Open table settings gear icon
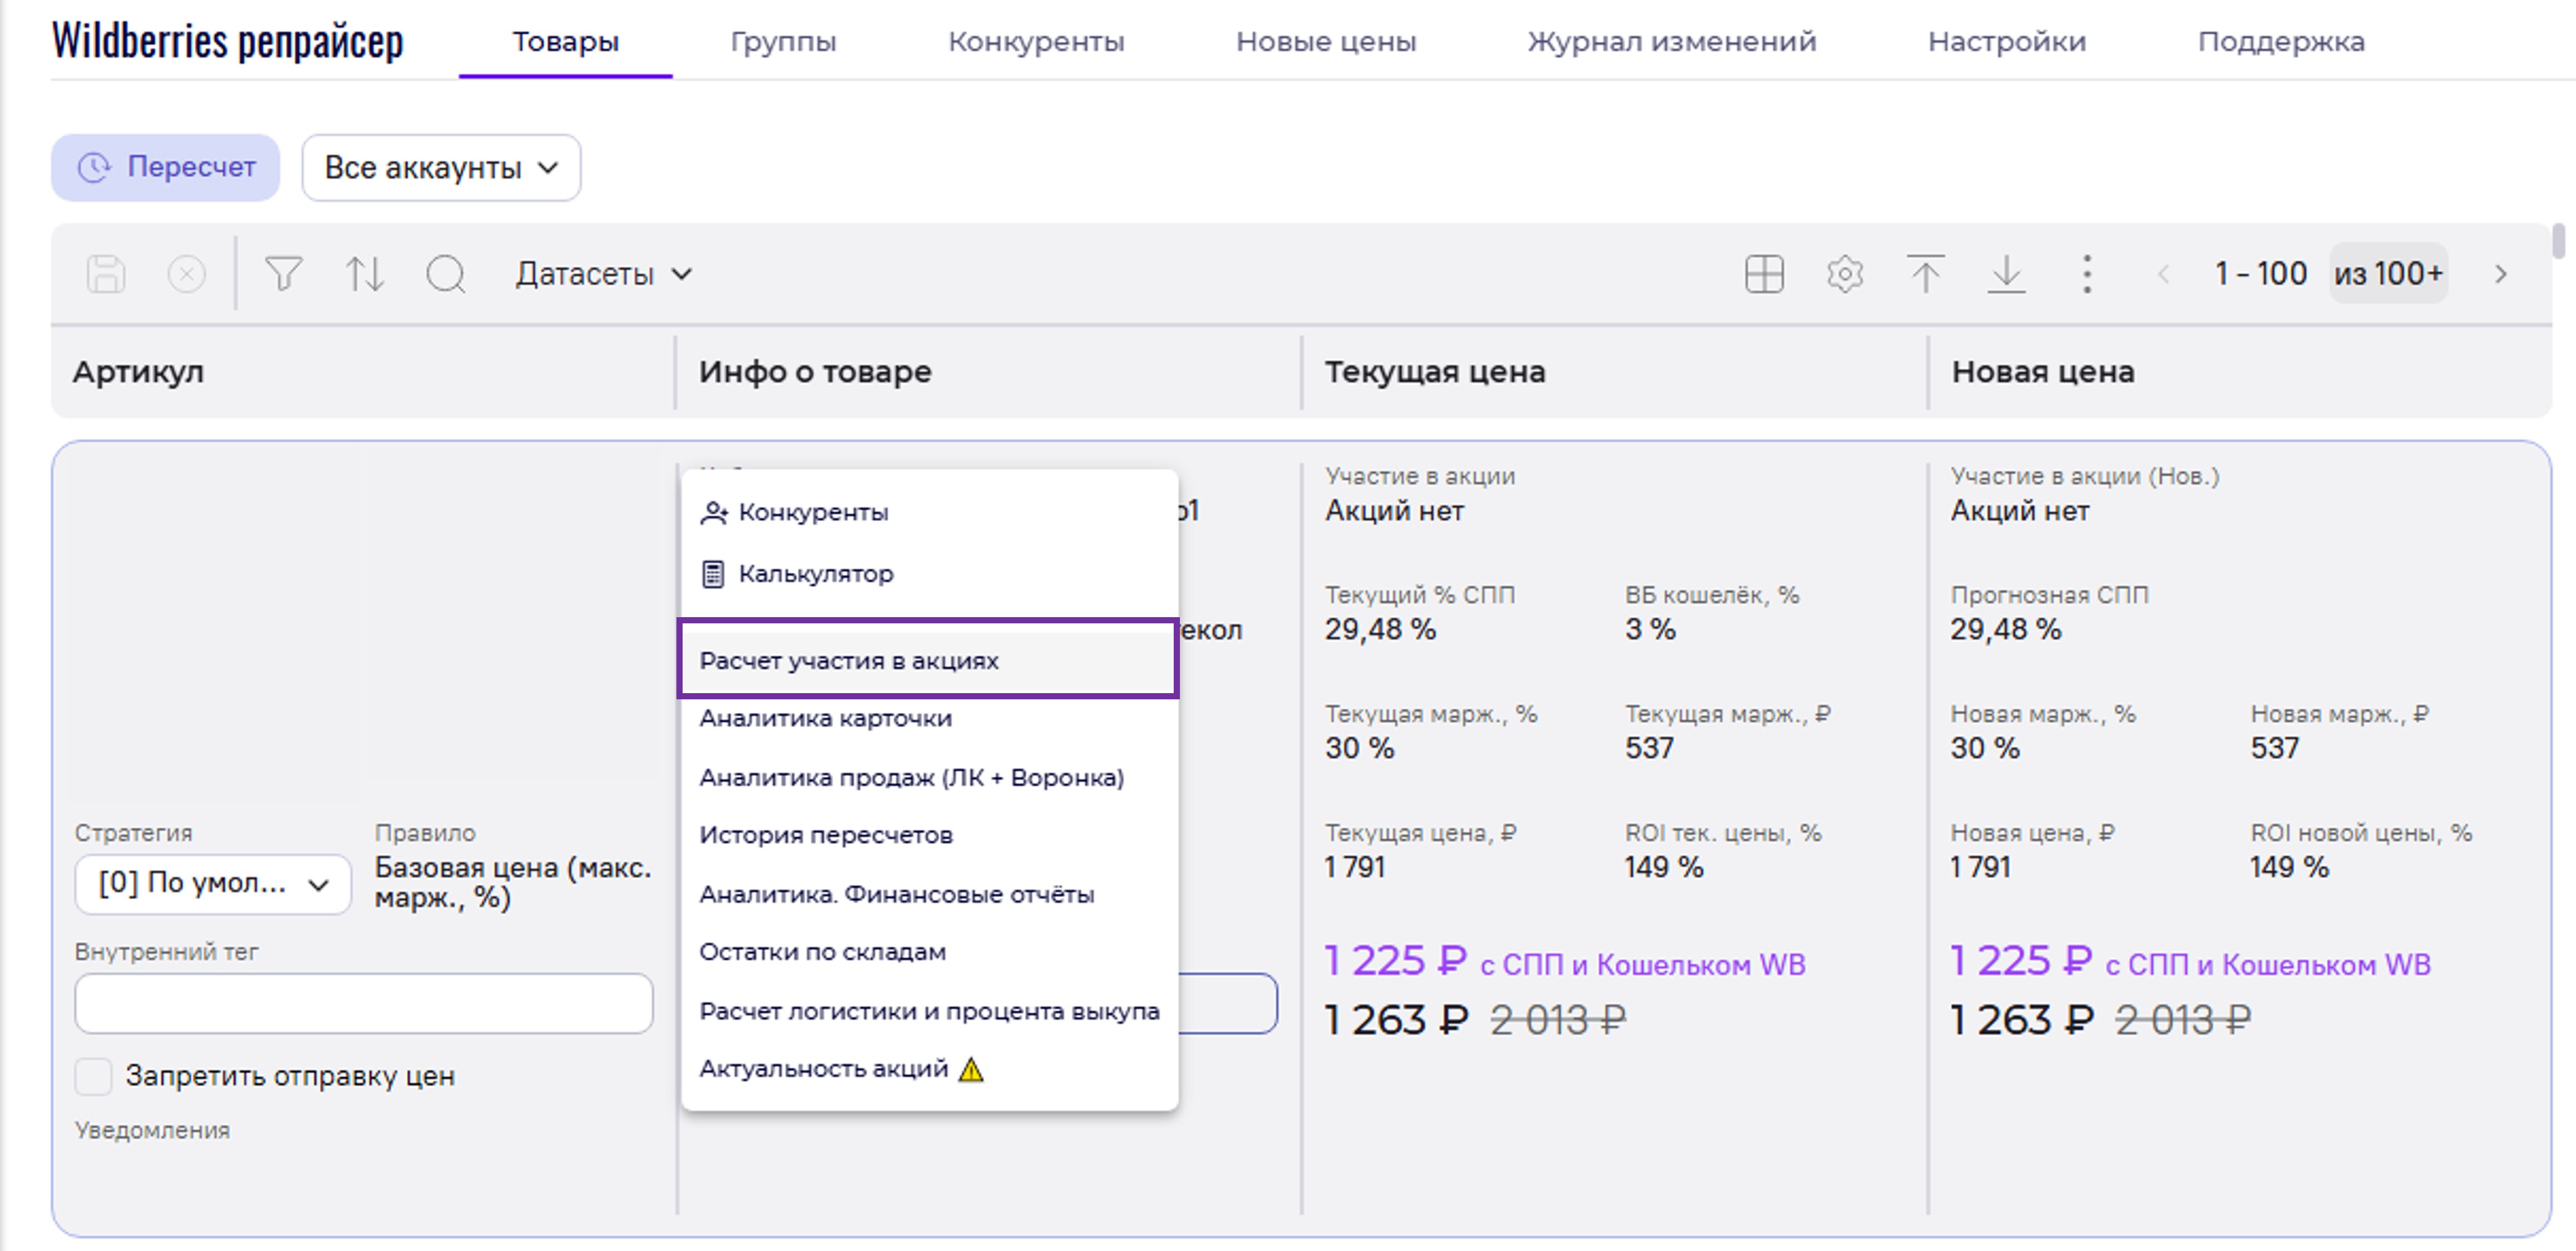The image size is (2576, 1251). point(1845,273)
